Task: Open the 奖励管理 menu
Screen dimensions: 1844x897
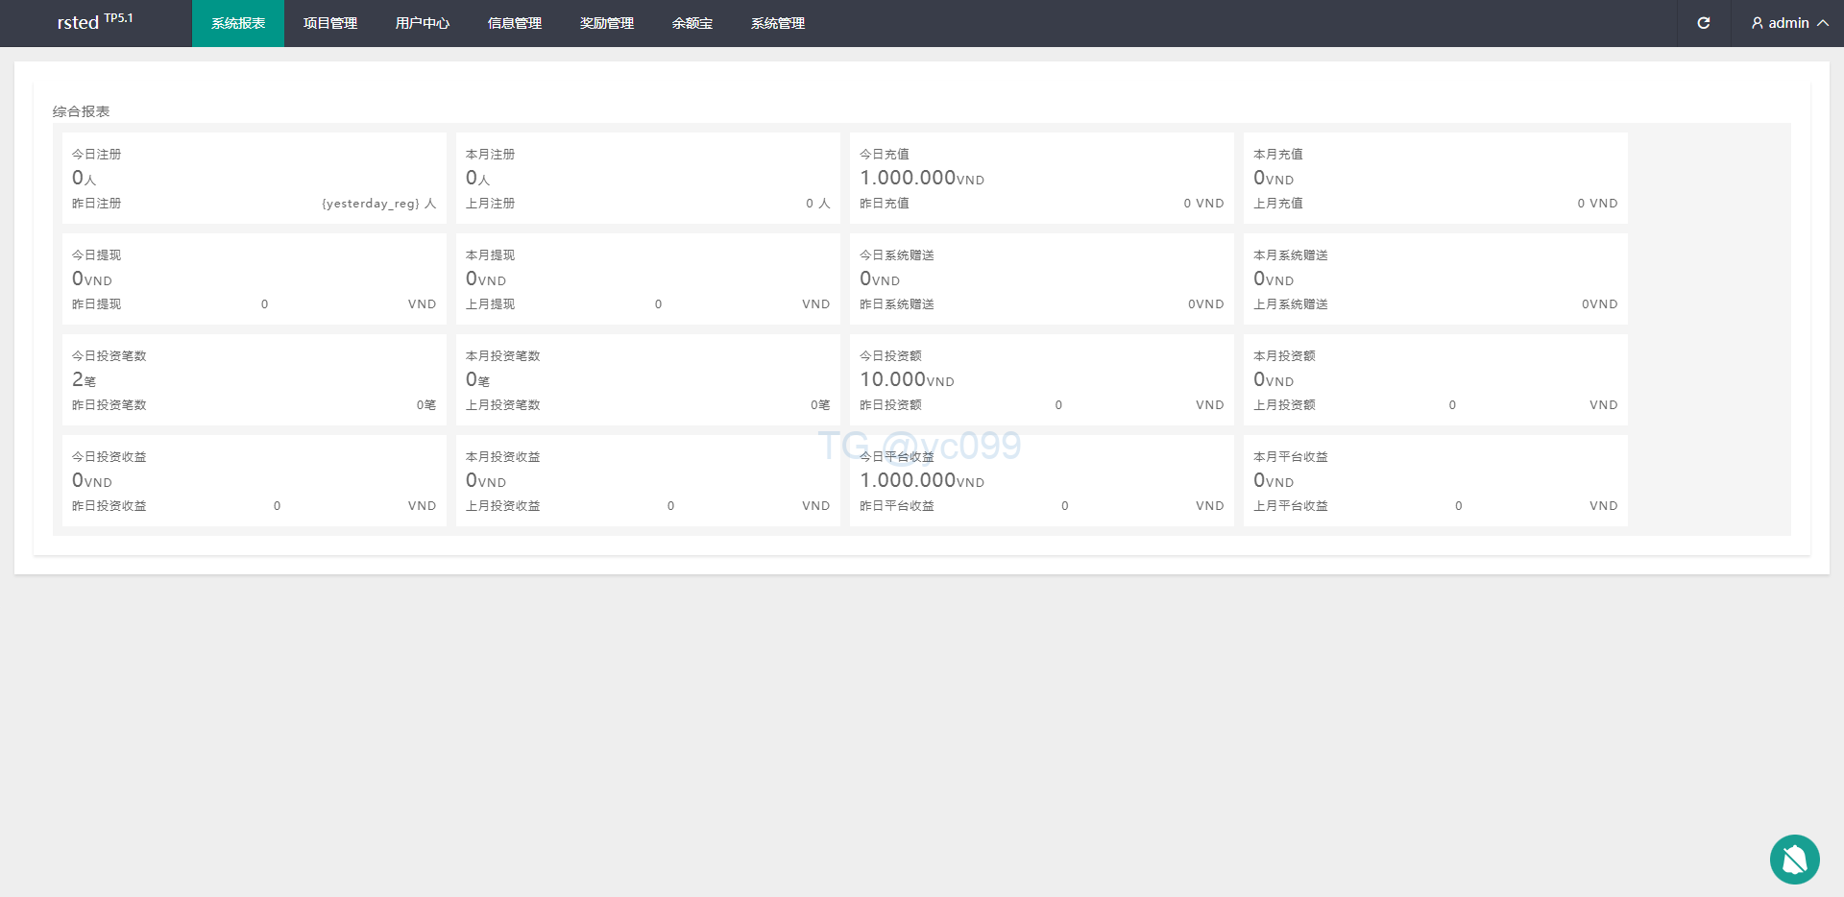Action: point(607,23)
